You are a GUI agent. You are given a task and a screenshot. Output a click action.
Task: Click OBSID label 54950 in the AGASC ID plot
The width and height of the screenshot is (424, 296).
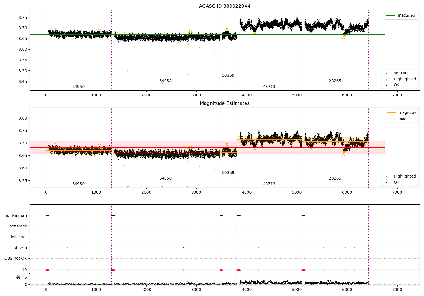pyautogui.click(x=78, y=87)
